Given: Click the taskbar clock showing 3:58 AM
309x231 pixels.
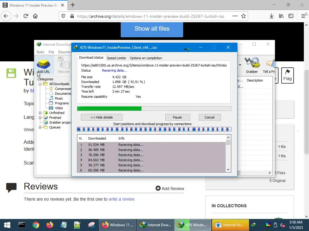Looking at the screenshot, I should pyautogui.click(x=296, y=225).
